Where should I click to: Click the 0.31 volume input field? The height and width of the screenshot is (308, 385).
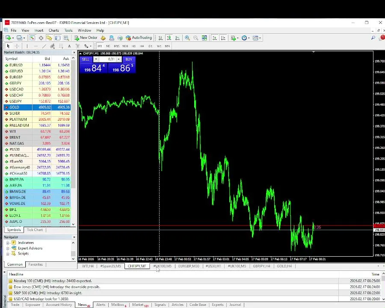pyautogui.click(x=107, y=59)
